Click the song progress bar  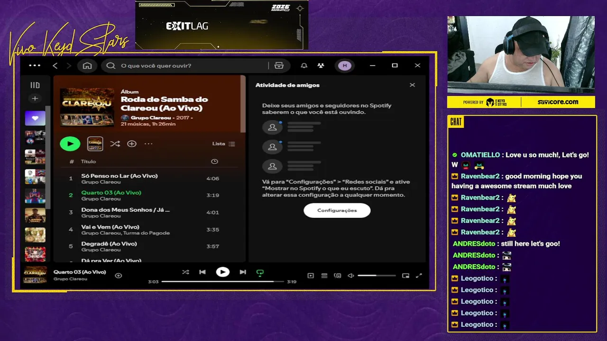(222, 282)
